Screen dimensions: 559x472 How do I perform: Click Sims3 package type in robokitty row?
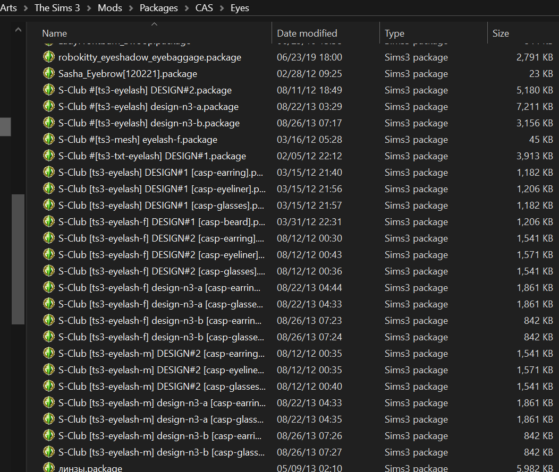416,57
